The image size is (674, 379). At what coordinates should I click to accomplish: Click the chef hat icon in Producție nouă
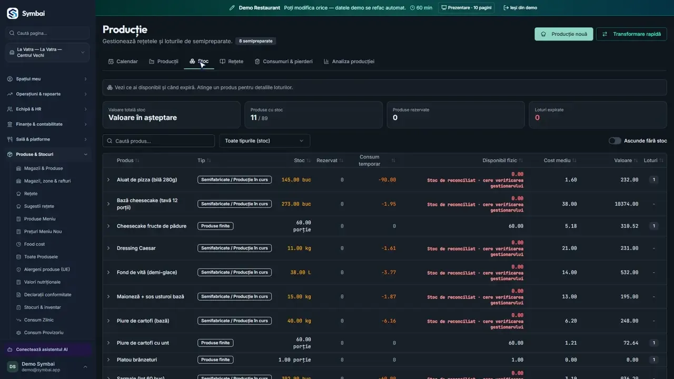[x=544, y=34]
